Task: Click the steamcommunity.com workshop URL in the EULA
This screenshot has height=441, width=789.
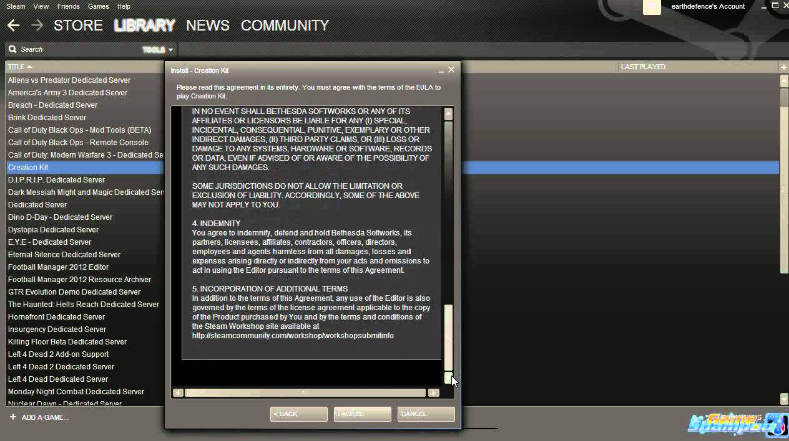Action: (293, 336)
